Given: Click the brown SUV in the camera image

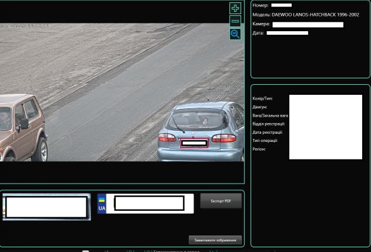Looking at the screenshot, I should click(22, 127).
